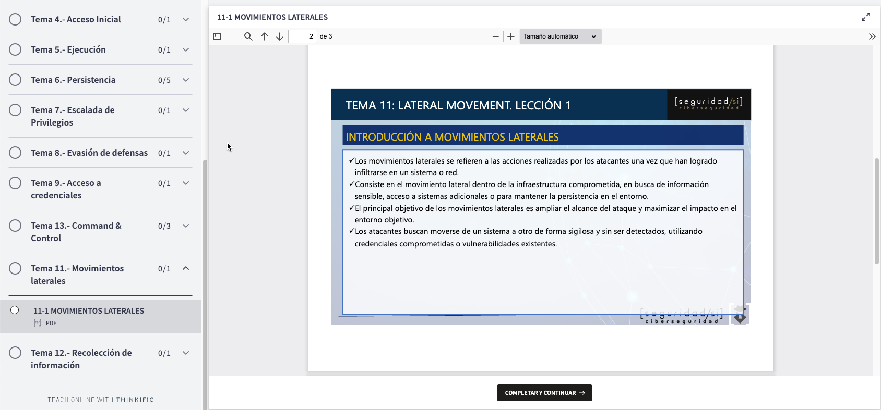Go to next page with down arrow

pos(280,36)
